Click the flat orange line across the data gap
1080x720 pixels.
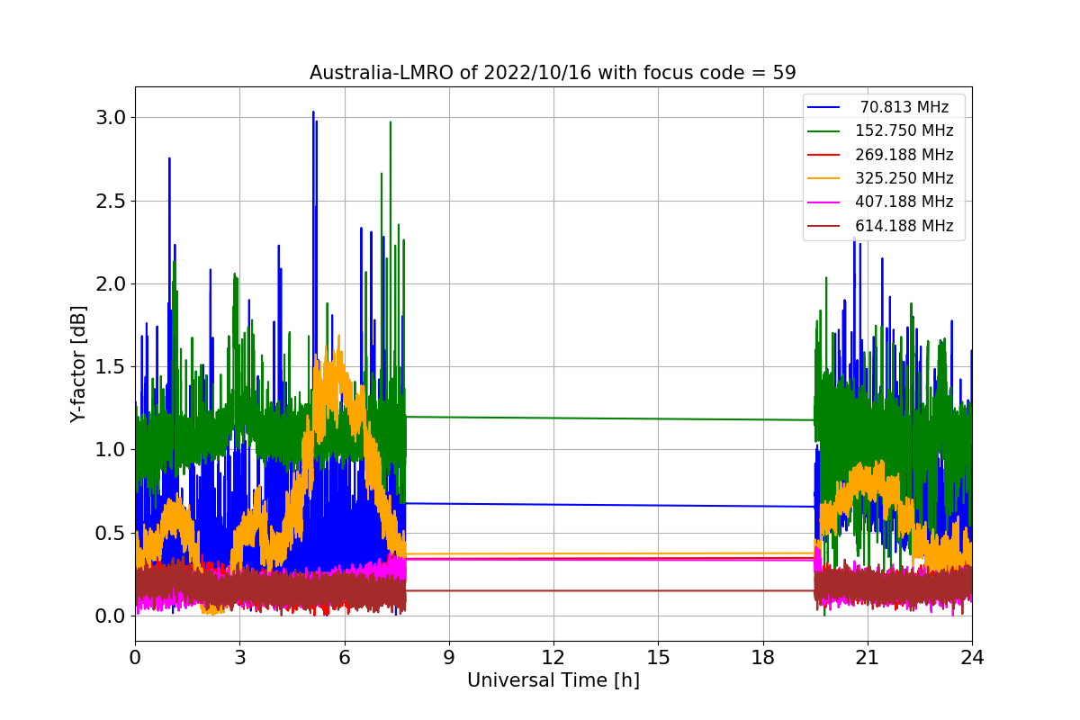[x=610, y=553]
